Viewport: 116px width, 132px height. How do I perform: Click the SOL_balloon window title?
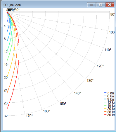(x=12, y=5)
